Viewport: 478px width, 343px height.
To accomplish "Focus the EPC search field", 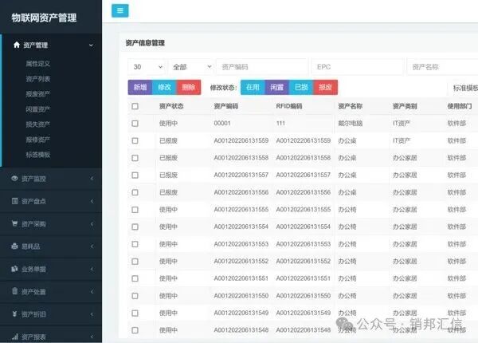I will click(x=358, y=67).
